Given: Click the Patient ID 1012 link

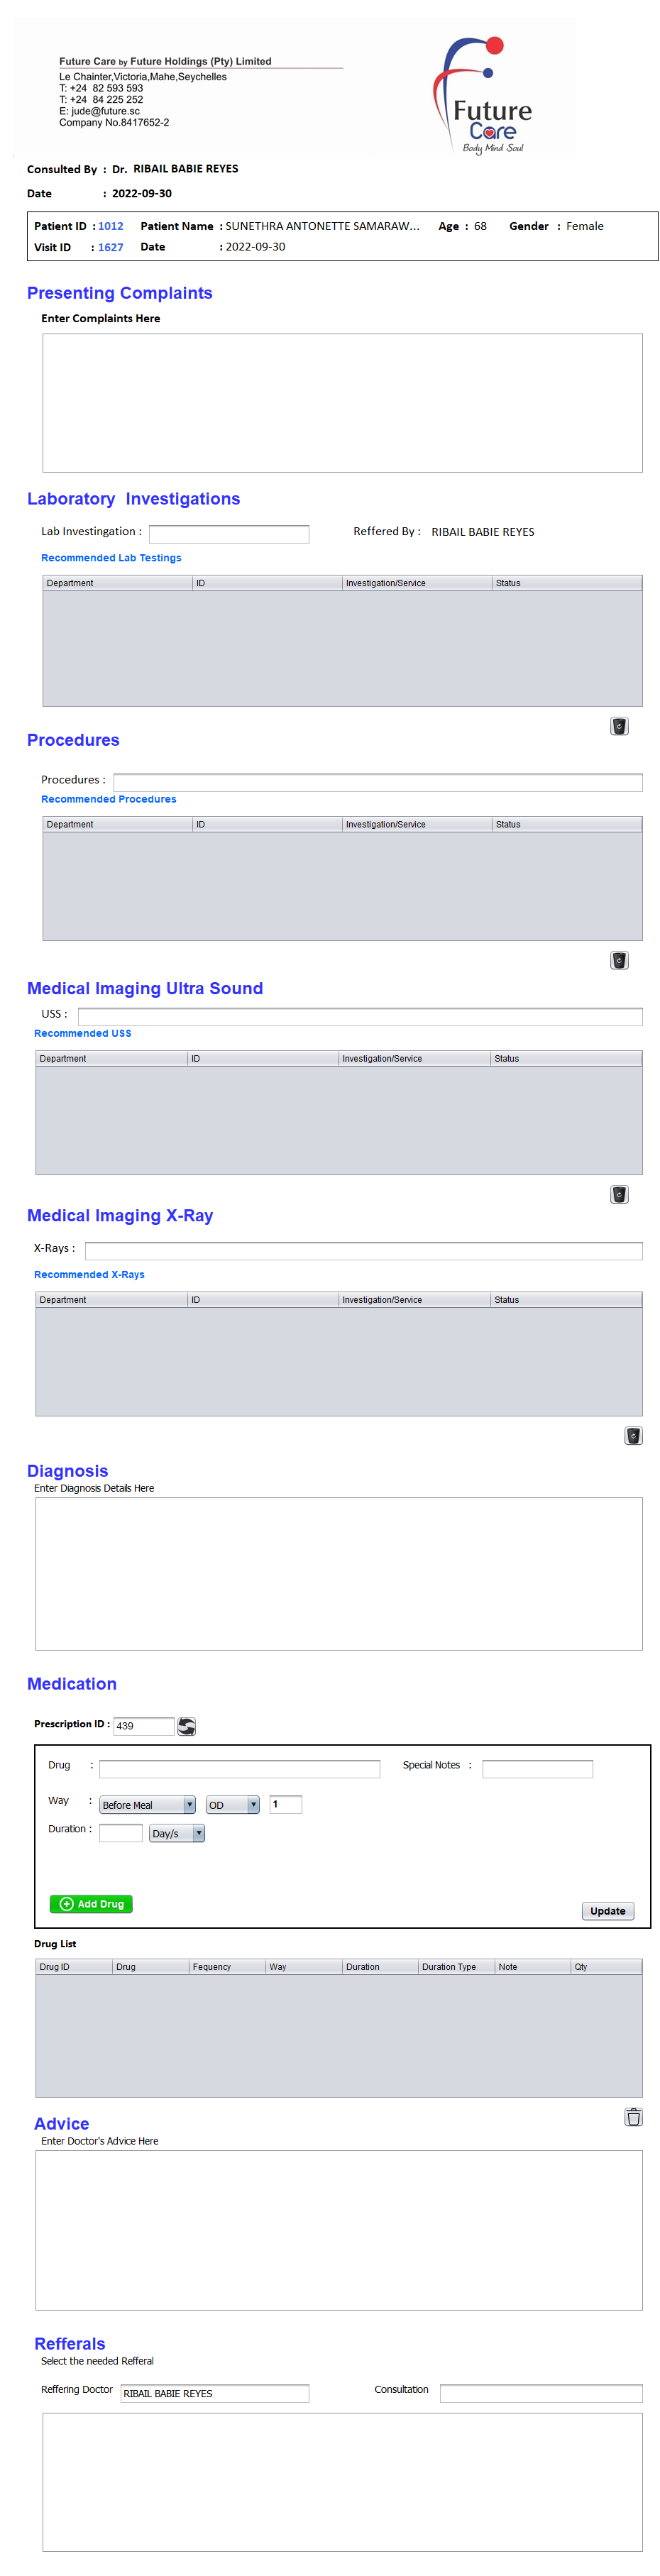Looking at the screenshot, I should pos(111,226).
